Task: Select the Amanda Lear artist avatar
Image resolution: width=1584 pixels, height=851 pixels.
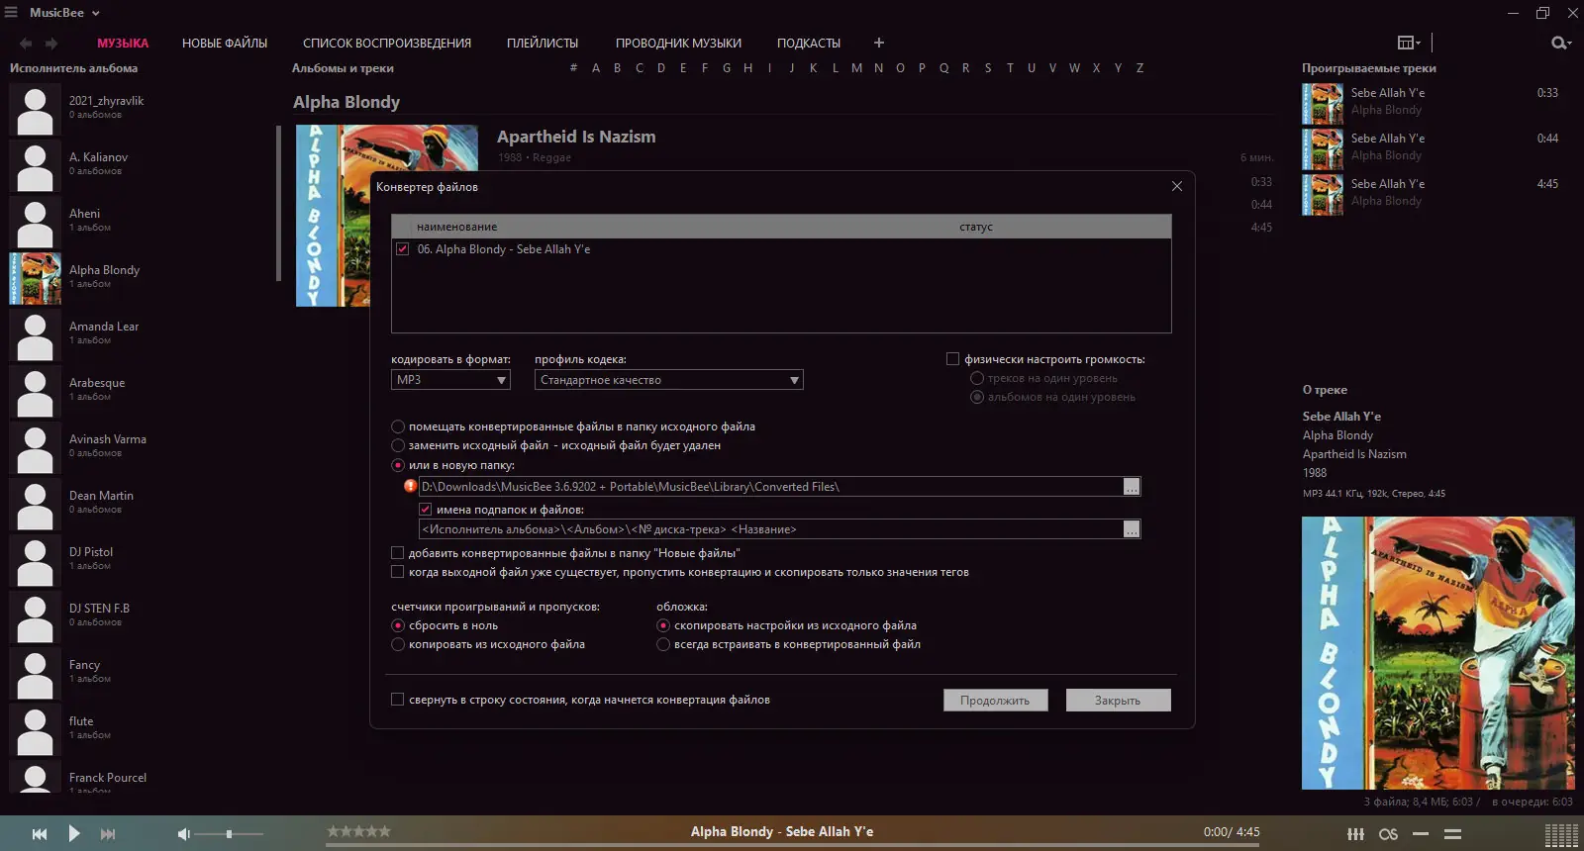Action: (35, 334)
